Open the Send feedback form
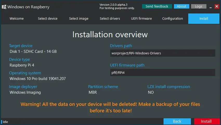Viewport: 221px width, 125px height. pos(157,6)
